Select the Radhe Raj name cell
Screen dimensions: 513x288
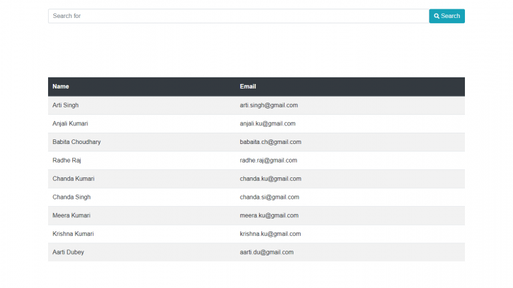click(x=67, y=160)
